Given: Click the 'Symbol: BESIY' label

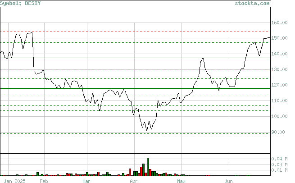Looking at the screenshot, I should pyautogui.click(x=20, y=3).
